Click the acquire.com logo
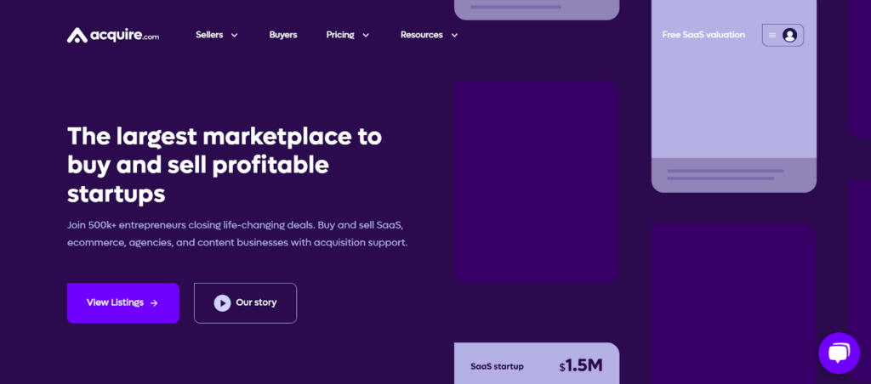 point(113,35)
